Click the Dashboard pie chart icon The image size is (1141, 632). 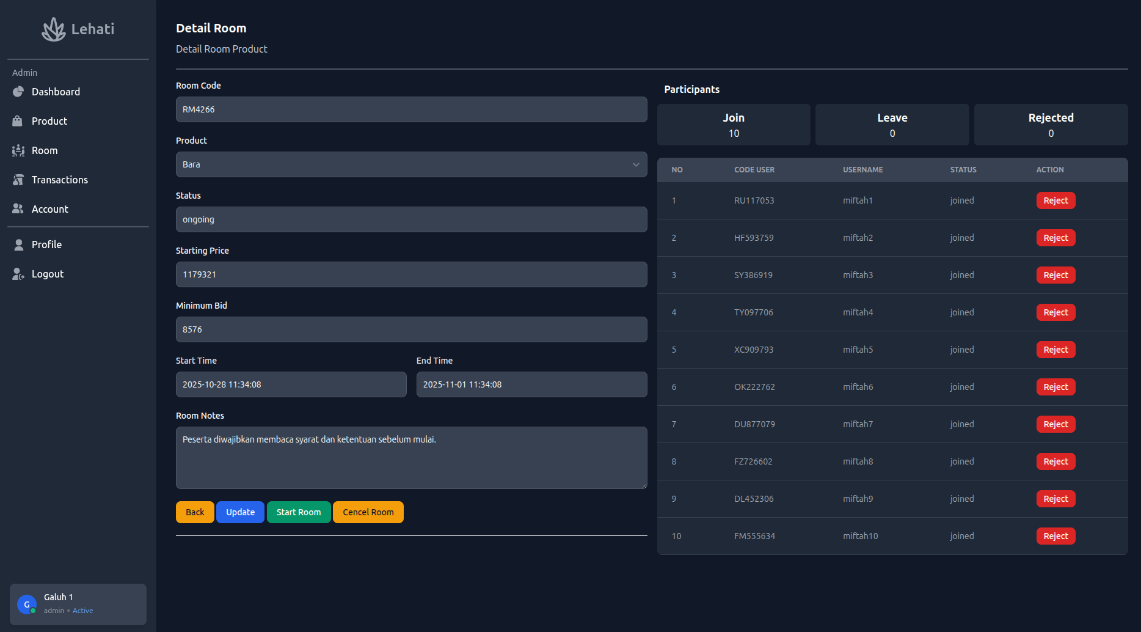(x=18, y=92)
